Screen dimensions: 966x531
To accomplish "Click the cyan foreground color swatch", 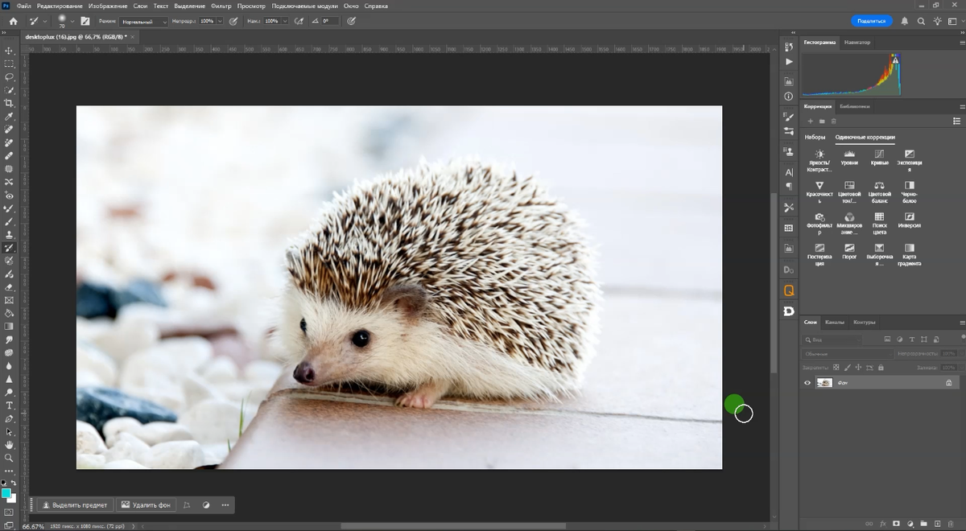I will 6,492.
